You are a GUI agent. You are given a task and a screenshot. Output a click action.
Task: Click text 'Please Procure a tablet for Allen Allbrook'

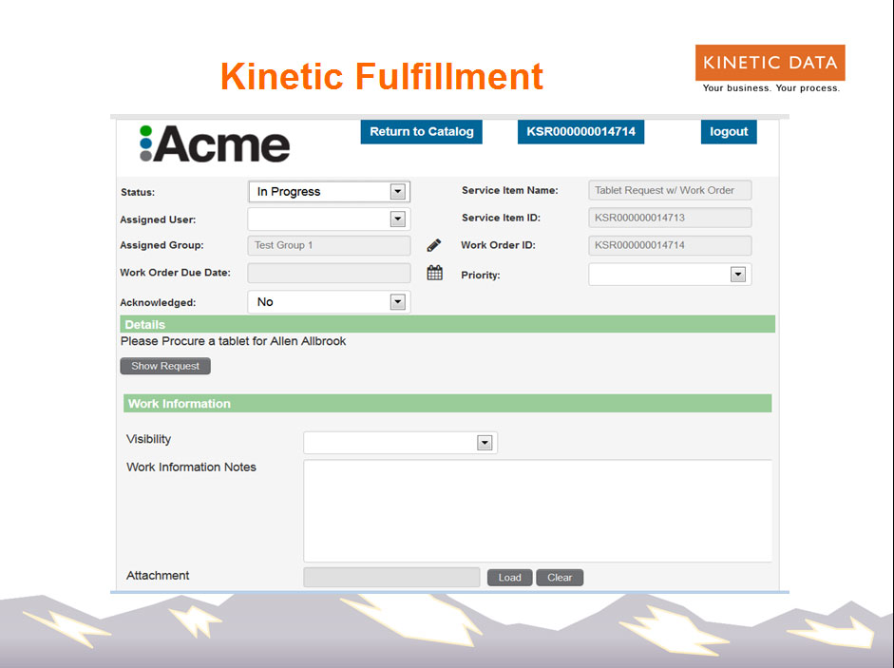point(233,341)
